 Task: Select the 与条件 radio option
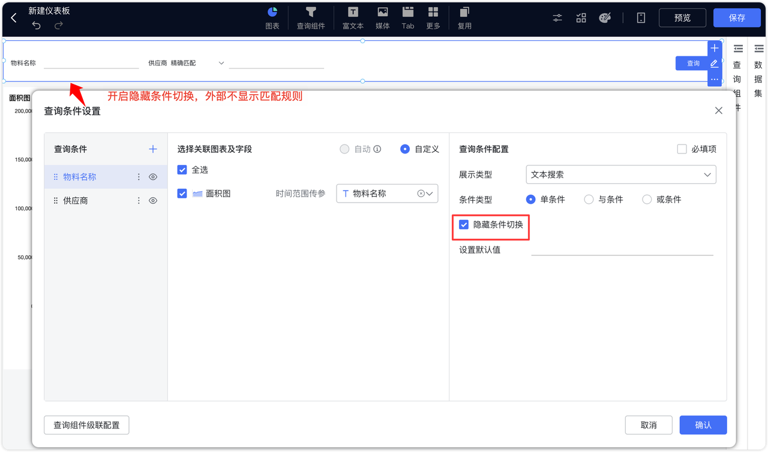(x=589, y=199)
